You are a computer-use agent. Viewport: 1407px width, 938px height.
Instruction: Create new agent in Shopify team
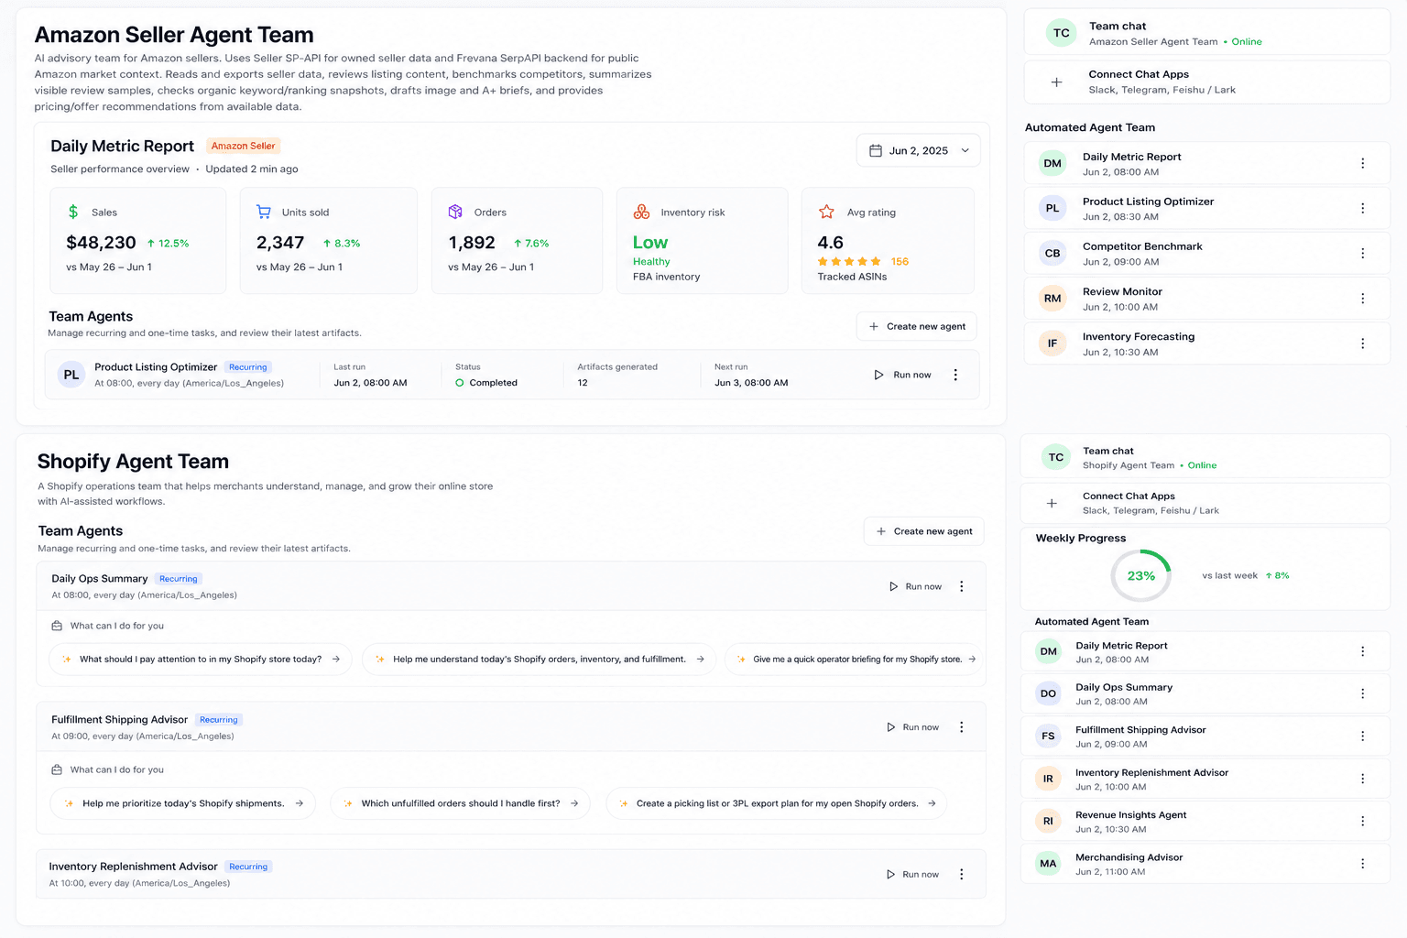924,531
